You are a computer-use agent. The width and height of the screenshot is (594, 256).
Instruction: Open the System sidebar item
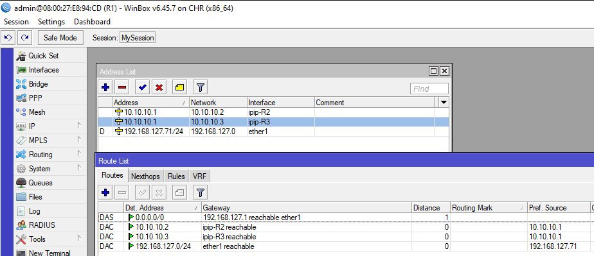(50, 169)
